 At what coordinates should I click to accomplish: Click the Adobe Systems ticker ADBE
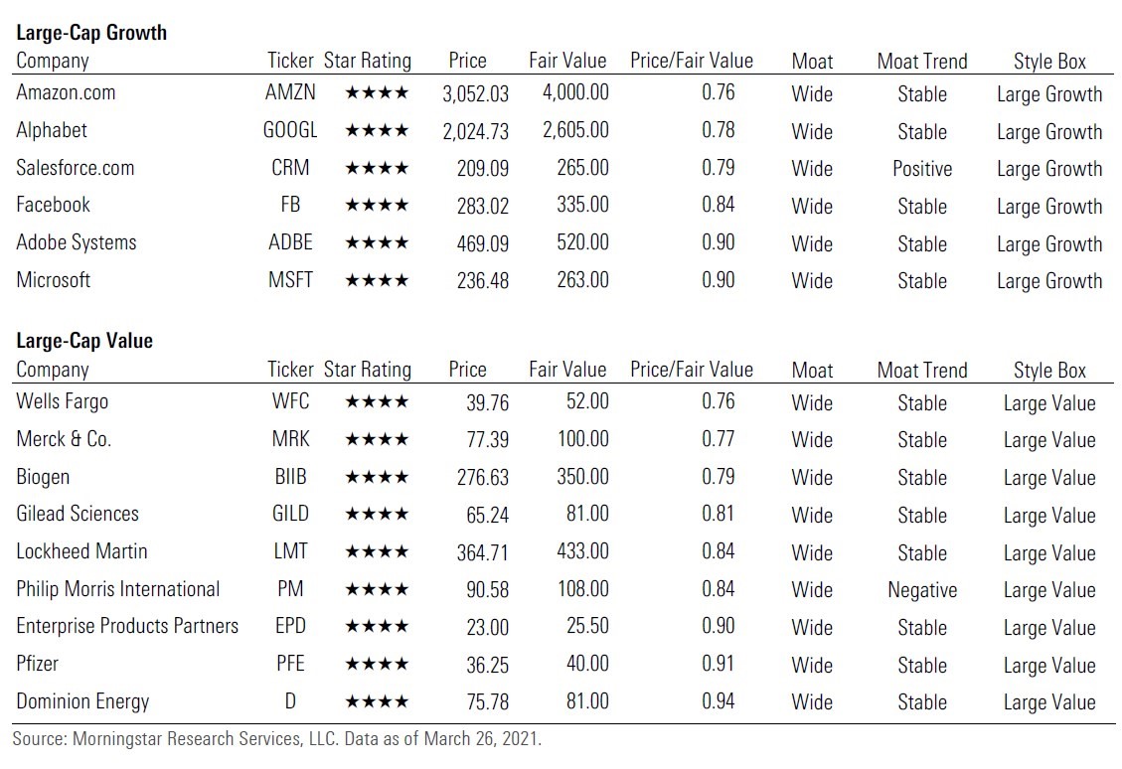290,243
